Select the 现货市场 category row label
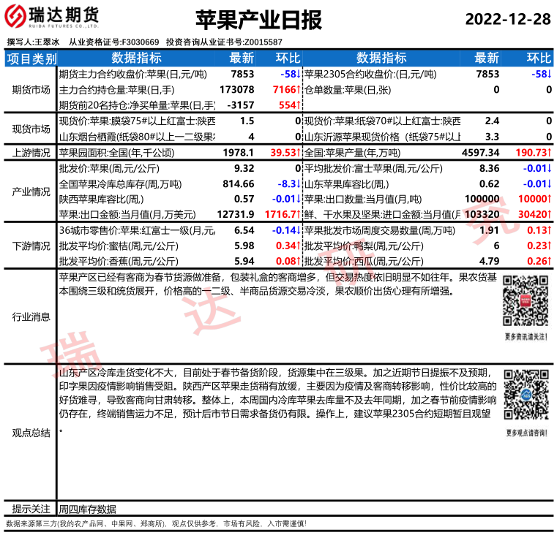This screenshot has width=557, height=535. (31, 129)
